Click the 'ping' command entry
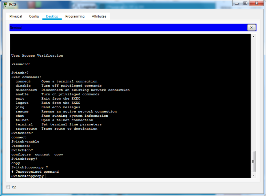Viewport: 266px width, 196px height. (20, 107)
